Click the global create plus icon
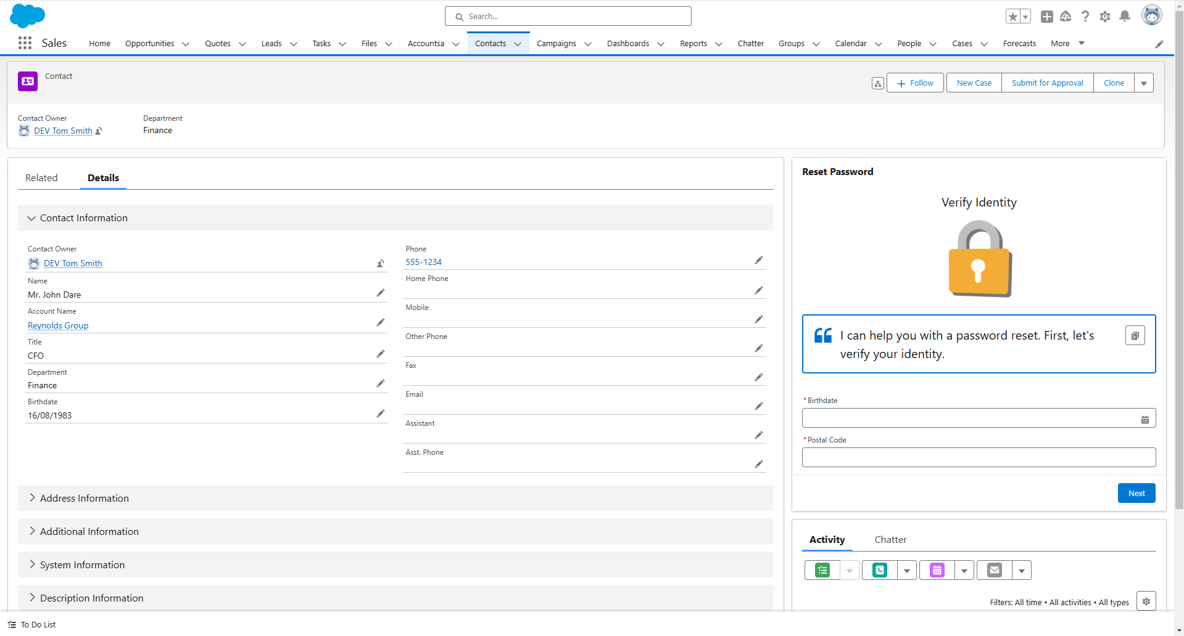1184x636 pixels. [1046, 17]
